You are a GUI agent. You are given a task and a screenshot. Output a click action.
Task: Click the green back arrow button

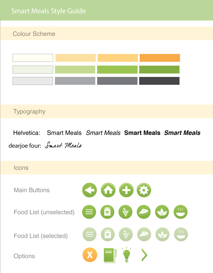(89, 190)
